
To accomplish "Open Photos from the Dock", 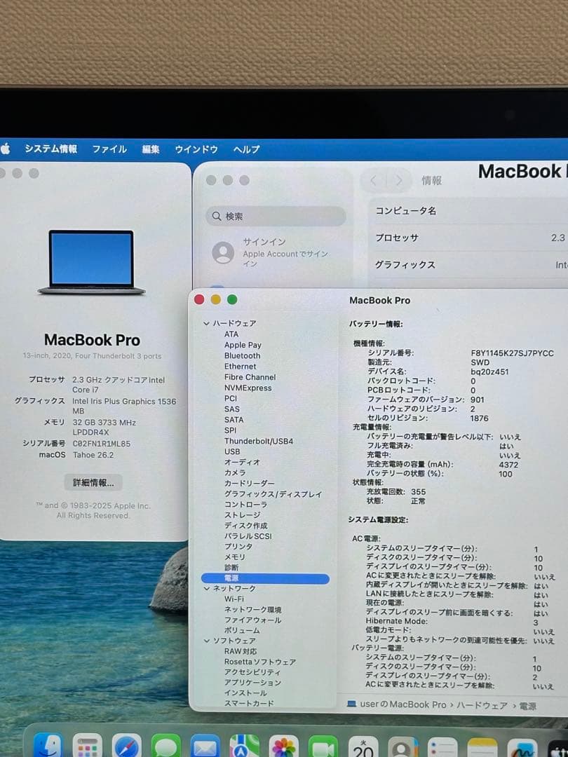I will (283, 745).
